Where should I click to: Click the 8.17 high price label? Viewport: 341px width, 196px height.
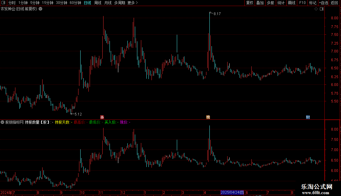217,14
